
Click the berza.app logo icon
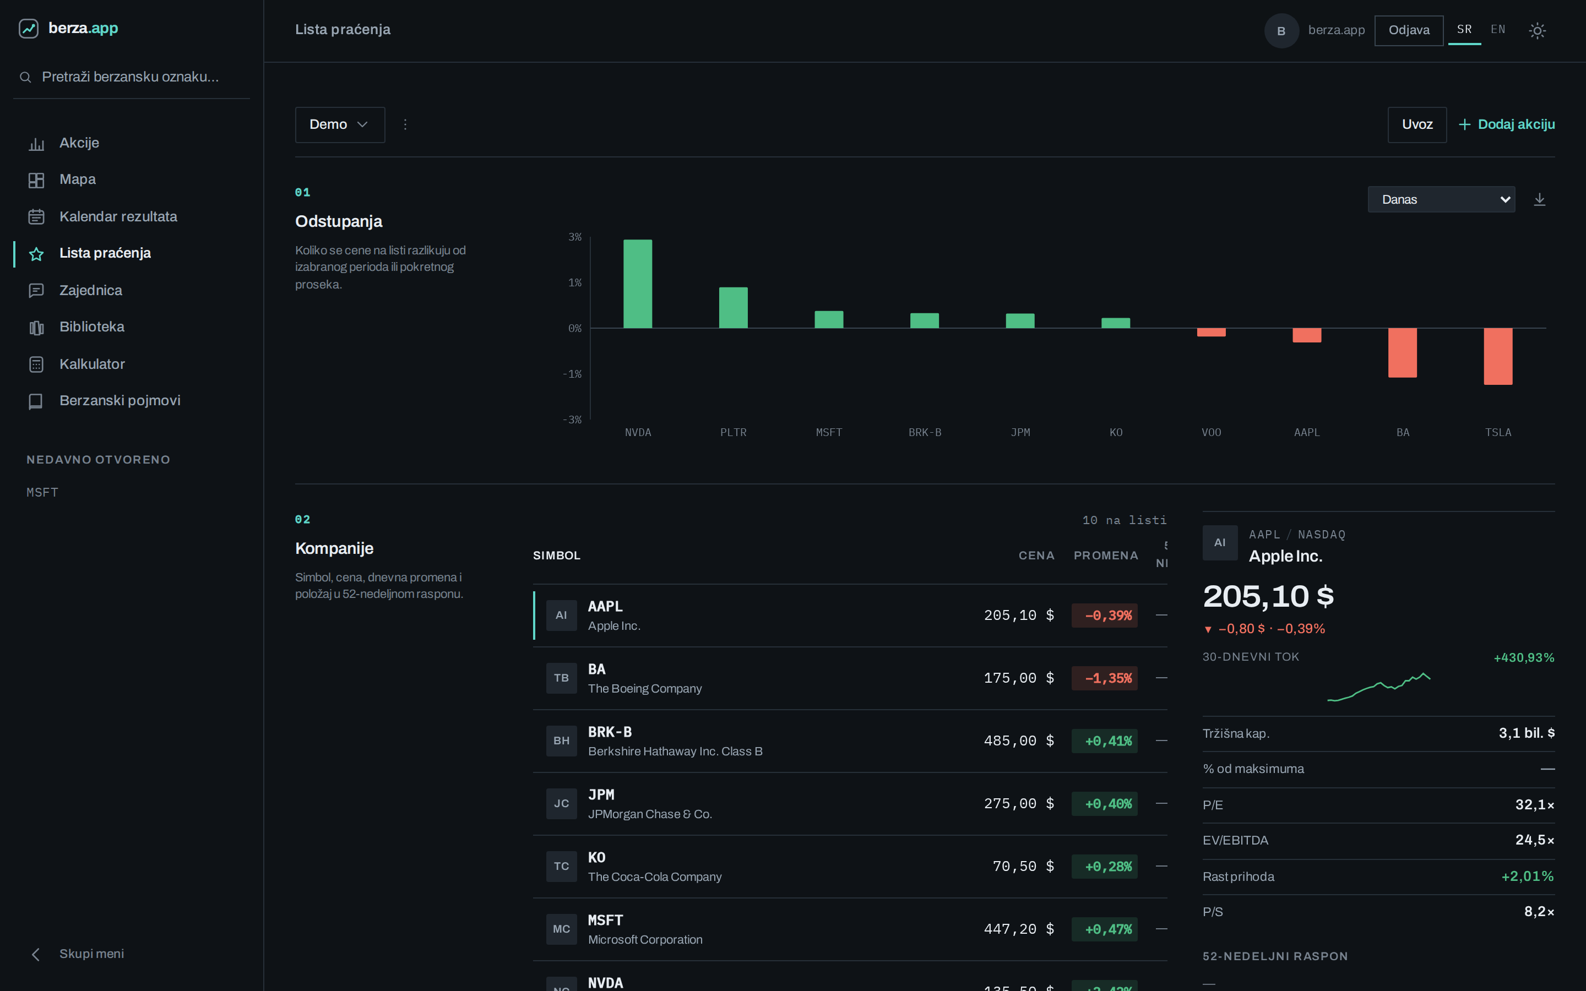(x=28, y=28)
